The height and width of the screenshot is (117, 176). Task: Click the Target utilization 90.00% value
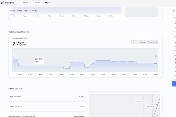click(x=82, y=97)
